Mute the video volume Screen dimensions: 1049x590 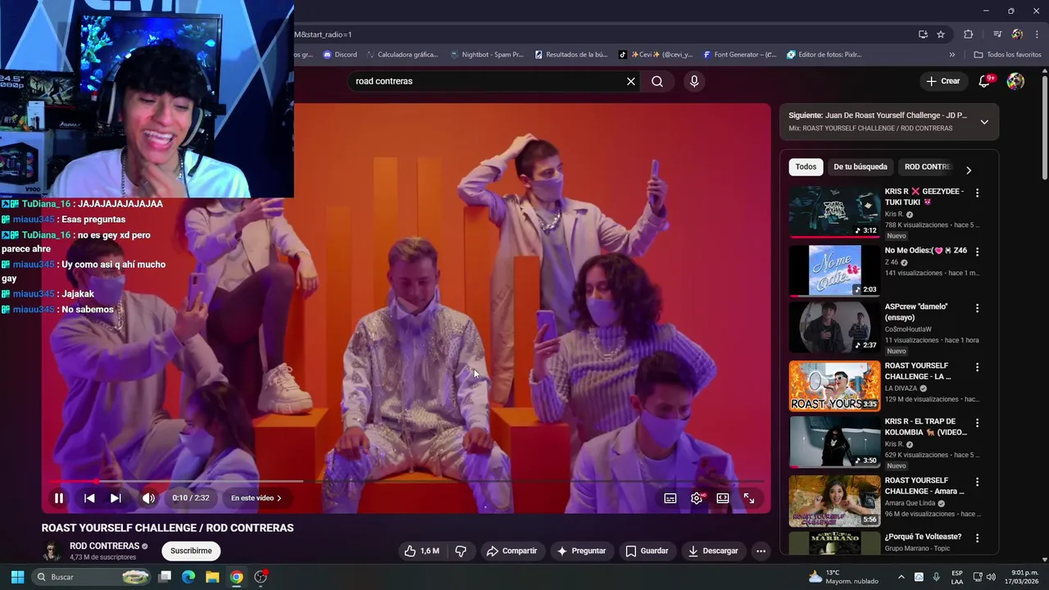click(x=148, y=498)
